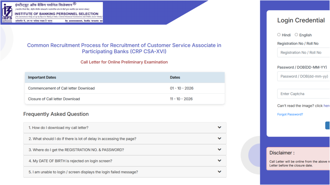Click the 'Important Dates' table header
This screenshot has width=330, height=185.
coord(42,77)
